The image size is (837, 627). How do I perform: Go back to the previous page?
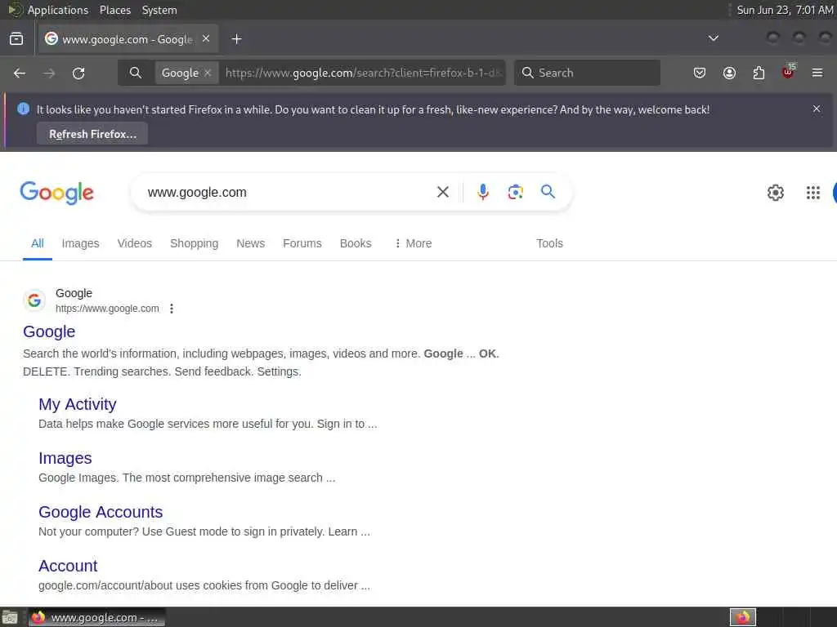20,73
